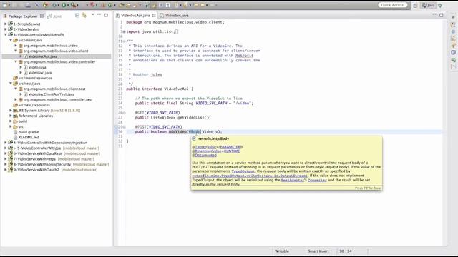Select the README.md file
The height and width of the screenshot is (257, 458).
click(29, 137)
